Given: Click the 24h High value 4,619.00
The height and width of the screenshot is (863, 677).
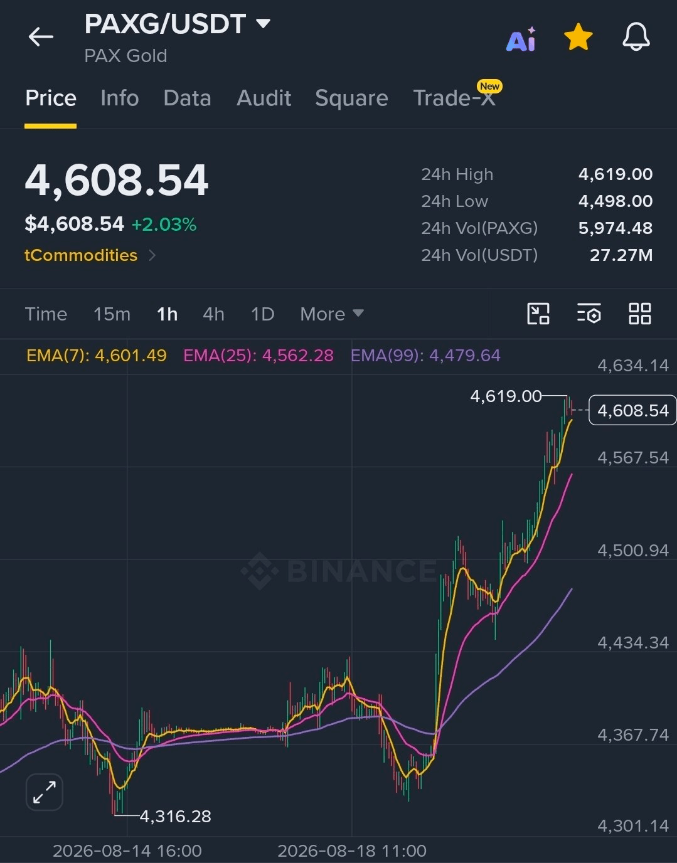Looking at the screenshot, I should pos(615,174).
